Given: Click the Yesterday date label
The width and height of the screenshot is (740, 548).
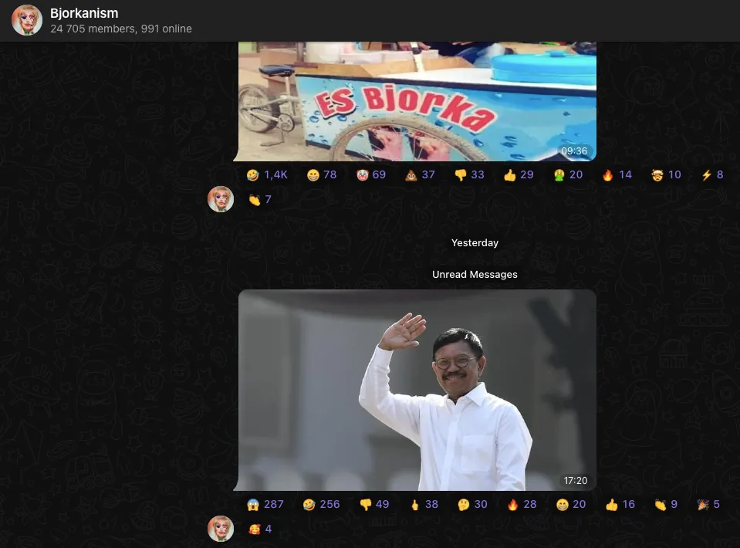Looking at the screenshot, I should point(475,243).
